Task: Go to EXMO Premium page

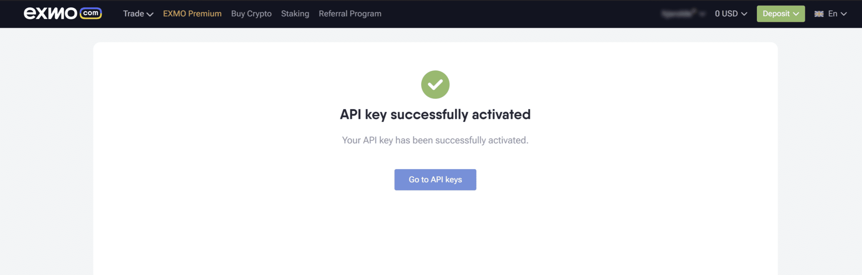Action: pos(192,13)
